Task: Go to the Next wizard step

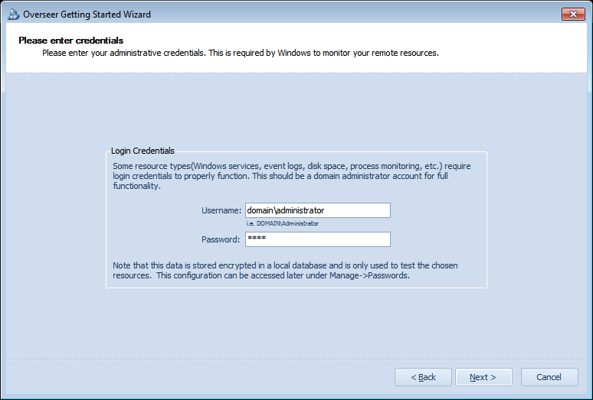Action: [483, 377]
